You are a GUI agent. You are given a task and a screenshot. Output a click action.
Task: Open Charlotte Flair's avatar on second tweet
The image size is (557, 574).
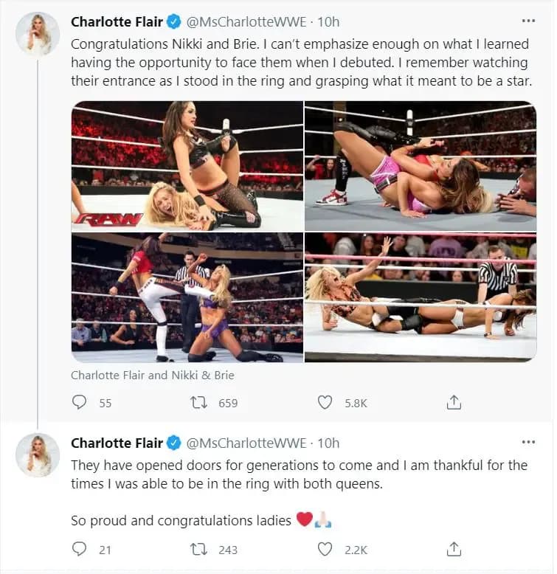click(38, 454)
